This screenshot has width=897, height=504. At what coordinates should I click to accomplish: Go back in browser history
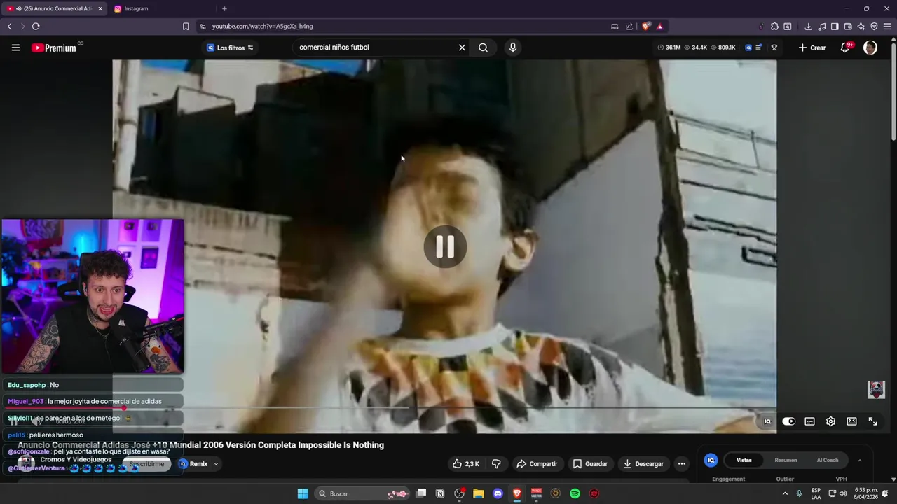tap(10, 26)
